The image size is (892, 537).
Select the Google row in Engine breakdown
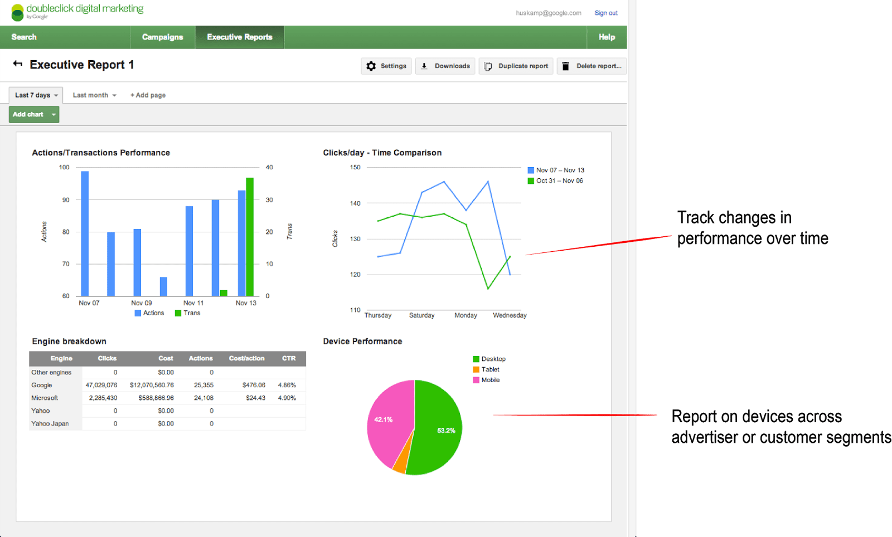click(x=167, y=384)
